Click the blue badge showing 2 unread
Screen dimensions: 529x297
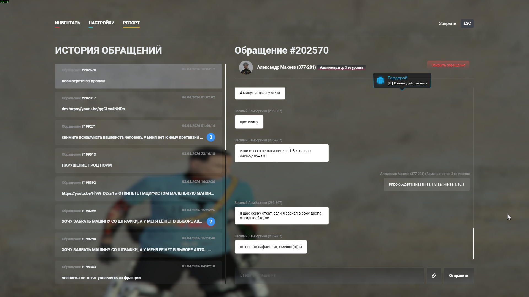(x=211, y=222)
